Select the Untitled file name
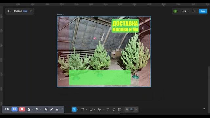 pos(18,11)
